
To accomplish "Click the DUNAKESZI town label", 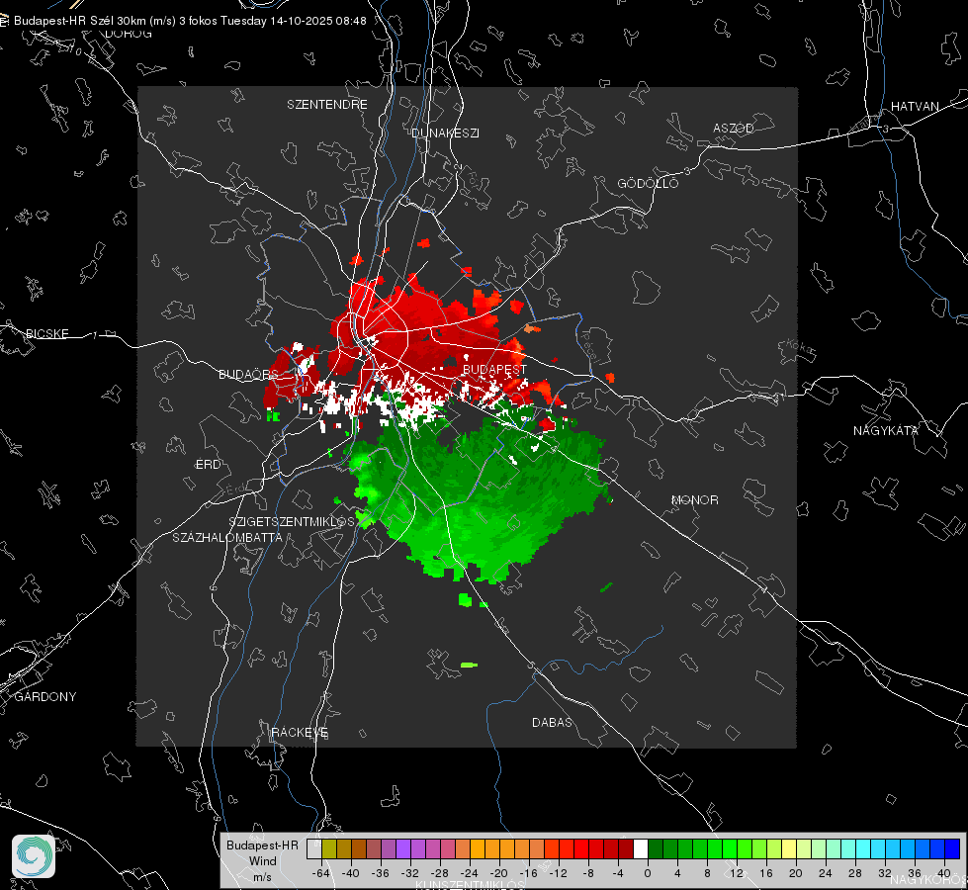I will 445,133.
